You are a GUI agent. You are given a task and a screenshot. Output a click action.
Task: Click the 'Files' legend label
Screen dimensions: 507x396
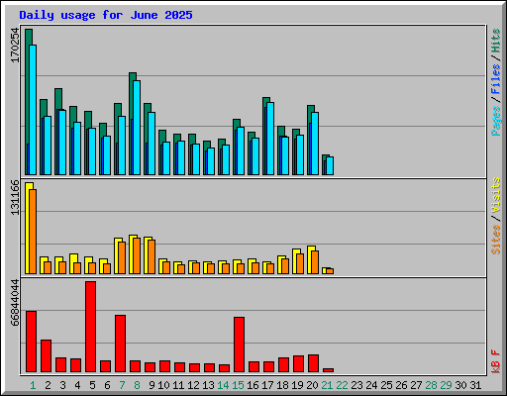[496, 79]
